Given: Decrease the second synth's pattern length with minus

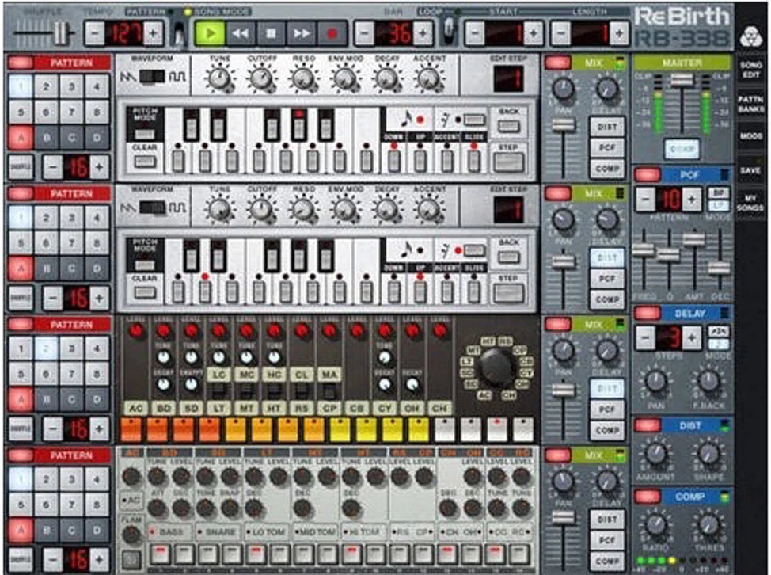Looking at the screenshot, I should 52,298.
